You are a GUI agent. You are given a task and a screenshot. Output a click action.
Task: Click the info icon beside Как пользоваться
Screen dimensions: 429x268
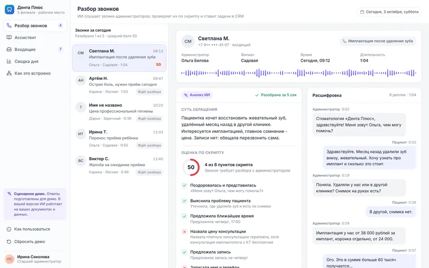click(9, 229)
